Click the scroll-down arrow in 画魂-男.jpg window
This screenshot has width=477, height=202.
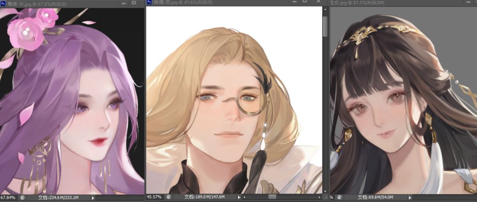(x=325, y=191)
